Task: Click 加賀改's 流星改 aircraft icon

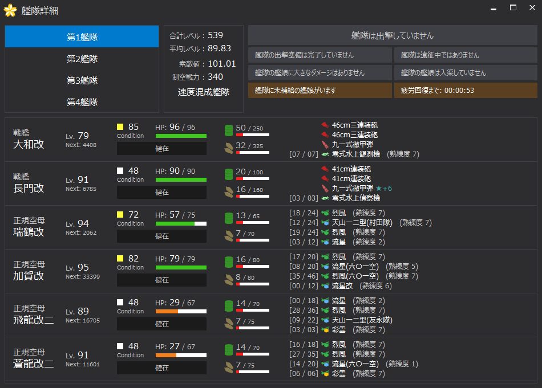Action: point(325,286)
